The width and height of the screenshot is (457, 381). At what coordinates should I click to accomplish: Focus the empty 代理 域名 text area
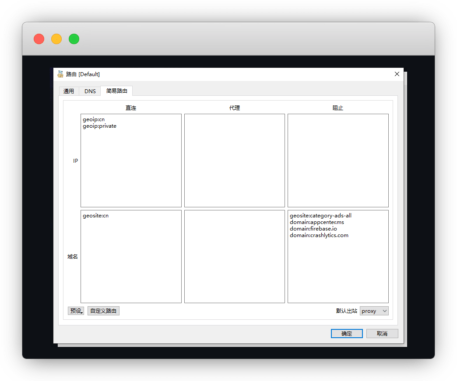234,256
